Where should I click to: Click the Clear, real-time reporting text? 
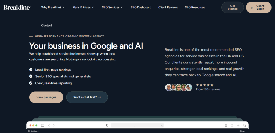click(53, 83)
